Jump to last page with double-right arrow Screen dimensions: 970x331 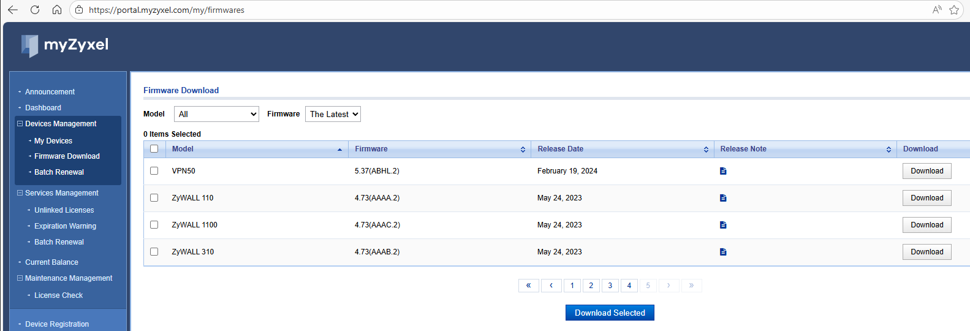pyautogui.click(x=691, y=286)
